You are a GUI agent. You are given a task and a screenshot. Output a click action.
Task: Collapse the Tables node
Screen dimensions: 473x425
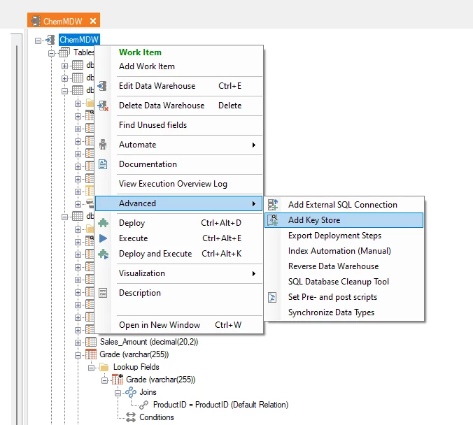(52, 53)
